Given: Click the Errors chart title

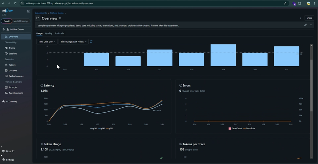Looking at the screenshot, I should (186, 86).
